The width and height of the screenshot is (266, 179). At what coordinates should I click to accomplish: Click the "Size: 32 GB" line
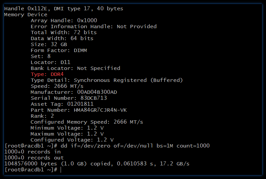[49, 44]
